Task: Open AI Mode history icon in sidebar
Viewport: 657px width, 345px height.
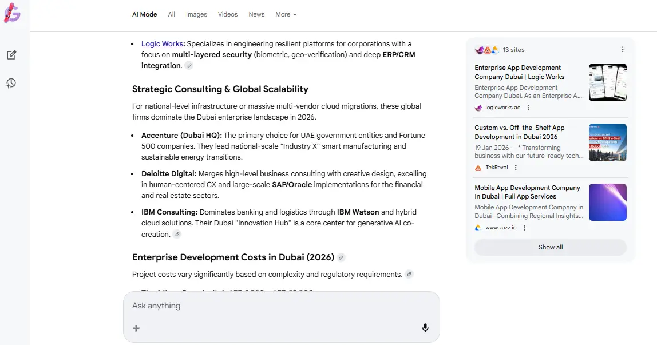Action: click(11, 84)
